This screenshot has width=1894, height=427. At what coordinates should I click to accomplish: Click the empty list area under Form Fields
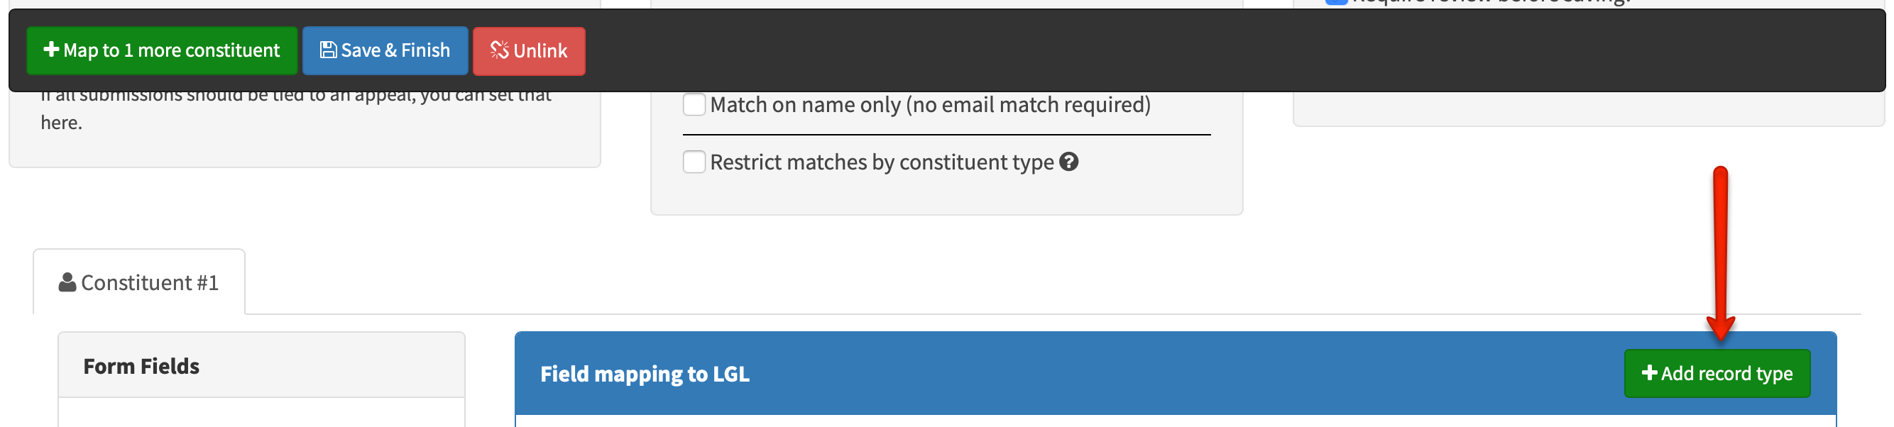262,415
